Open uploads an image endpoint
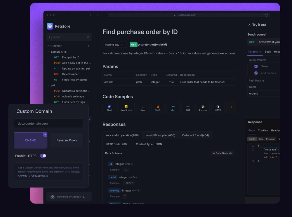The image size is (292, 217). coord(69,97)
